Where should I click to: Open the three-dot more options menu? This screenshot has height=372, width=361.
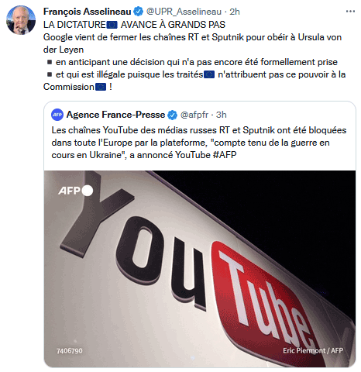coord(350,12)
